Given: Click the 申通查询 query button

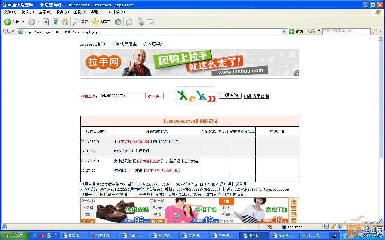Looking at the screenshot, I should click(x=230, y=95).
